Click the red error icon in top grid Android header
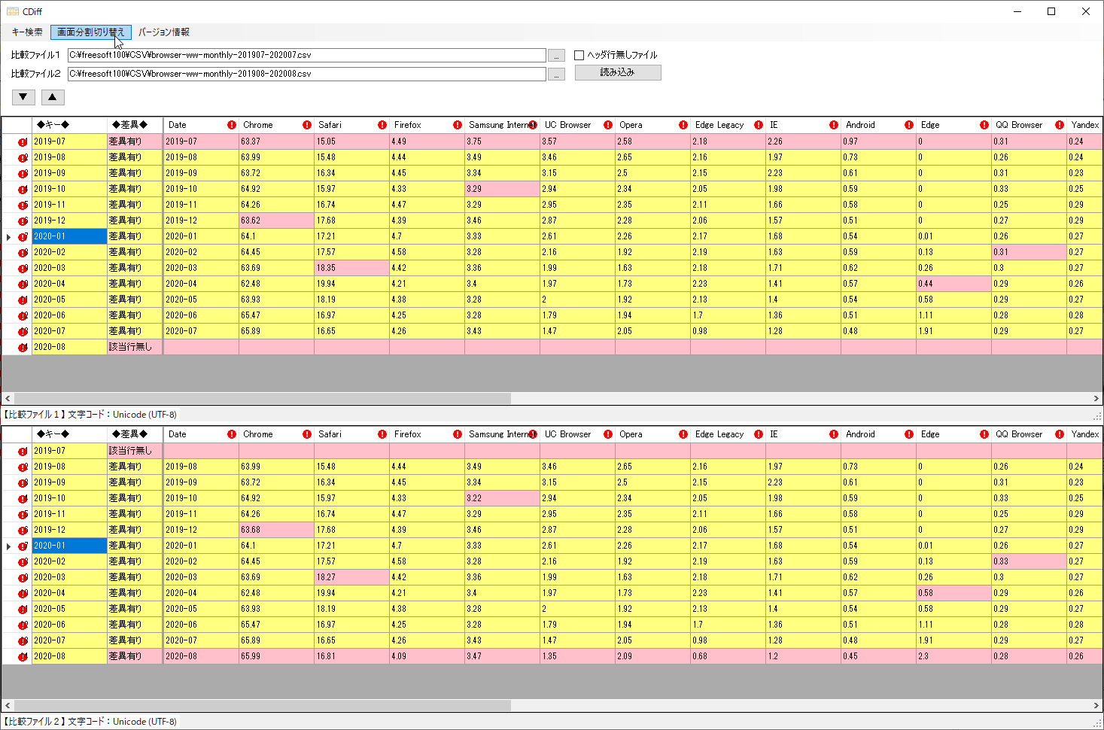Image resolution: width=1104 pixels, height=730 pixels. click(x=909, y=125)
